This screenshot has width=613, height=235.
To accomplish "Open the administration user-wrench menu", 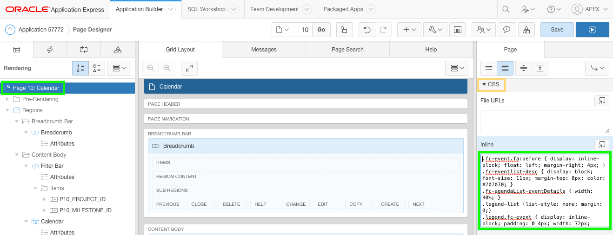I will point(528,9).
